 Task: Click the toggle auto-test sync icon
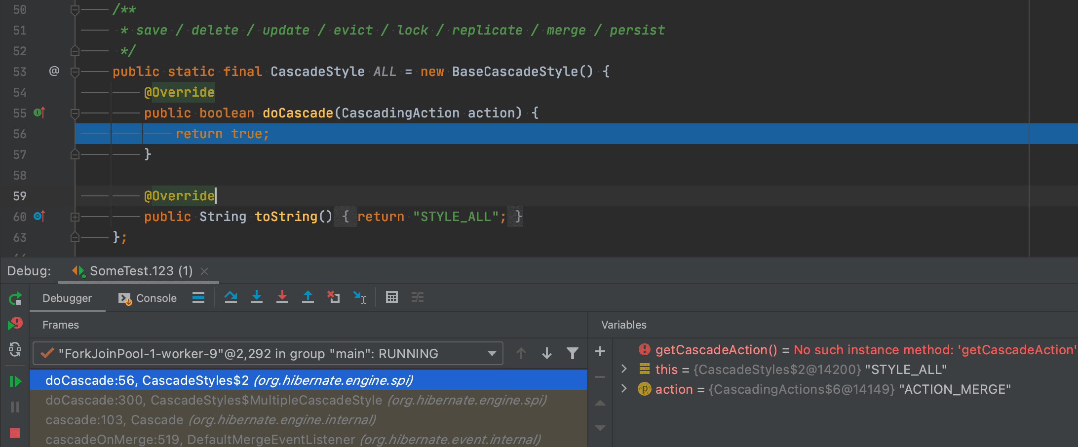click(15, 349)
